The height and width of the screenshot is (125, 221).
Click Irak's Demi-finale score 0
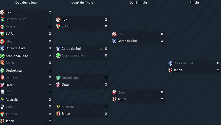click(x=162, y=34)
